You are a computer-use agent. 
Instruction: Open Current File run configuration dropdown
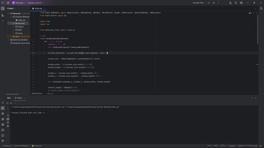coord(199,3)
